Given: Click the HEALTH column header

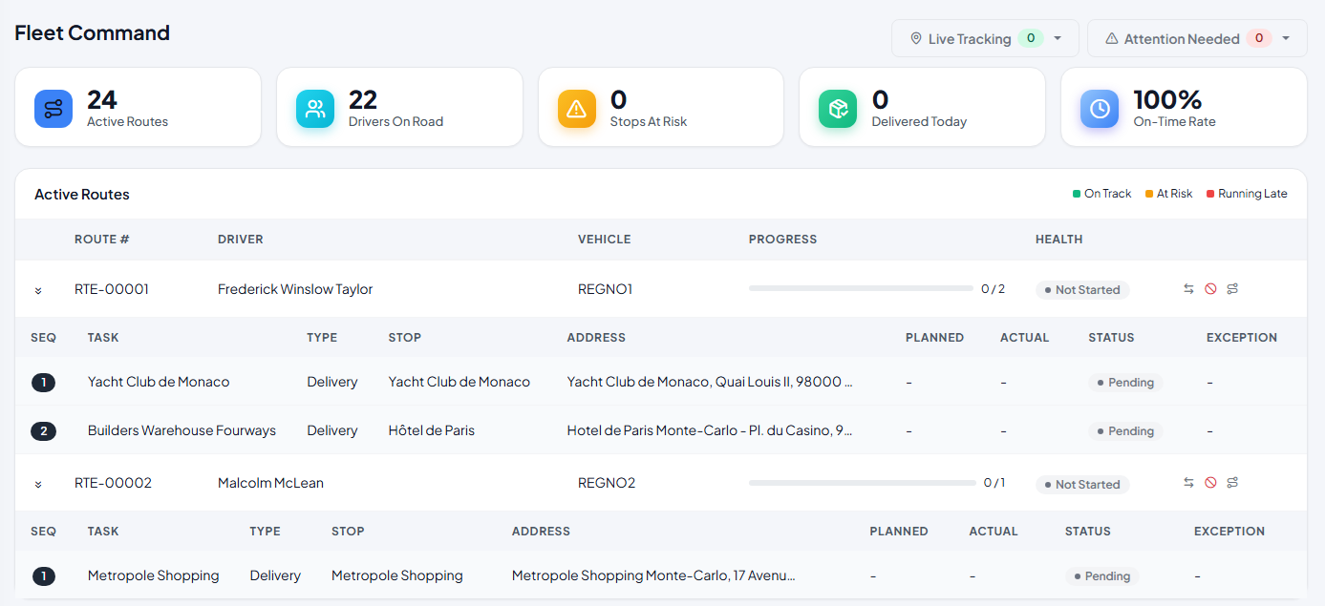Looking at the screenshot, I should click(x=1059, y=240).
